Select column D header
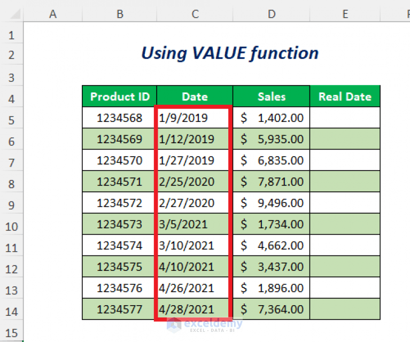The width and height of the screenshot is (410, 342). point(272,14)
